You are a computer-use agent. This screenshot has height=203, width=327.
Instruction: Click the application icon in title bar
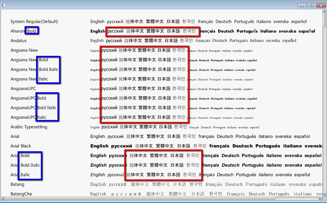[x=4, y=5]
